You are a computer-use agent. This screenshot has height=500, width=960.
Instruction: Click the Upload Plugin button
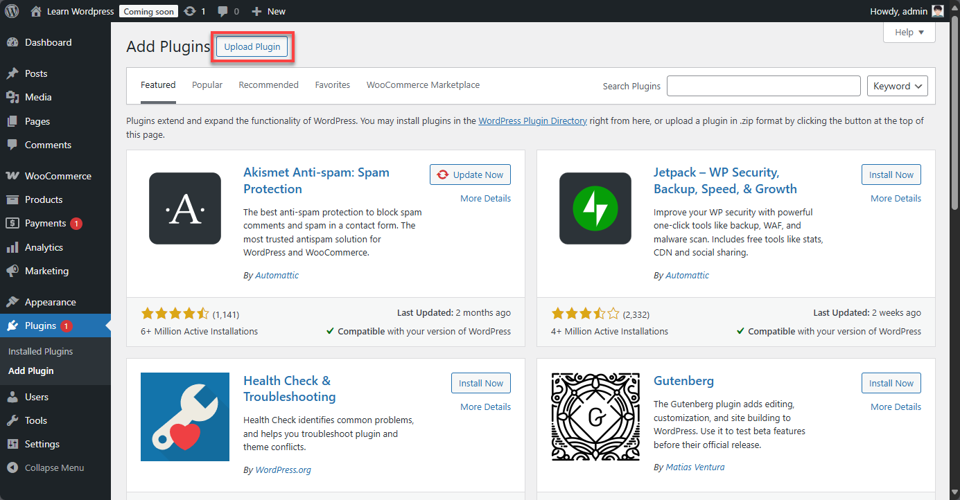click(x=252, y=47)
